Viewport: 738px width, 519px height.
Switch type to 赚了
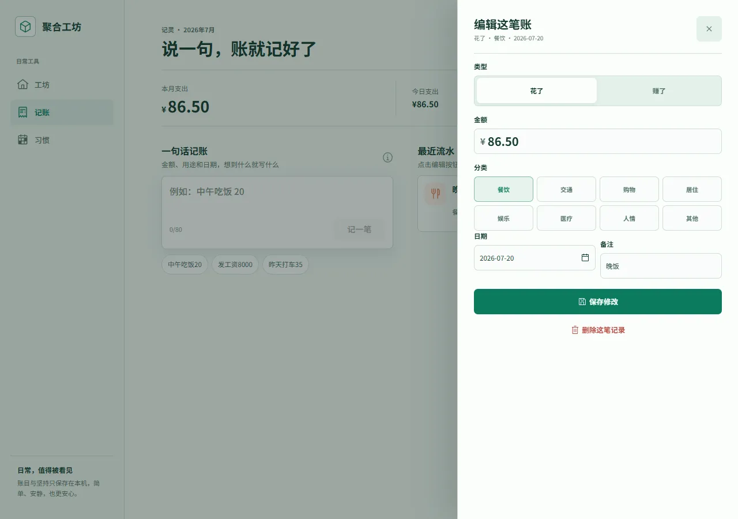click(659, 91)
